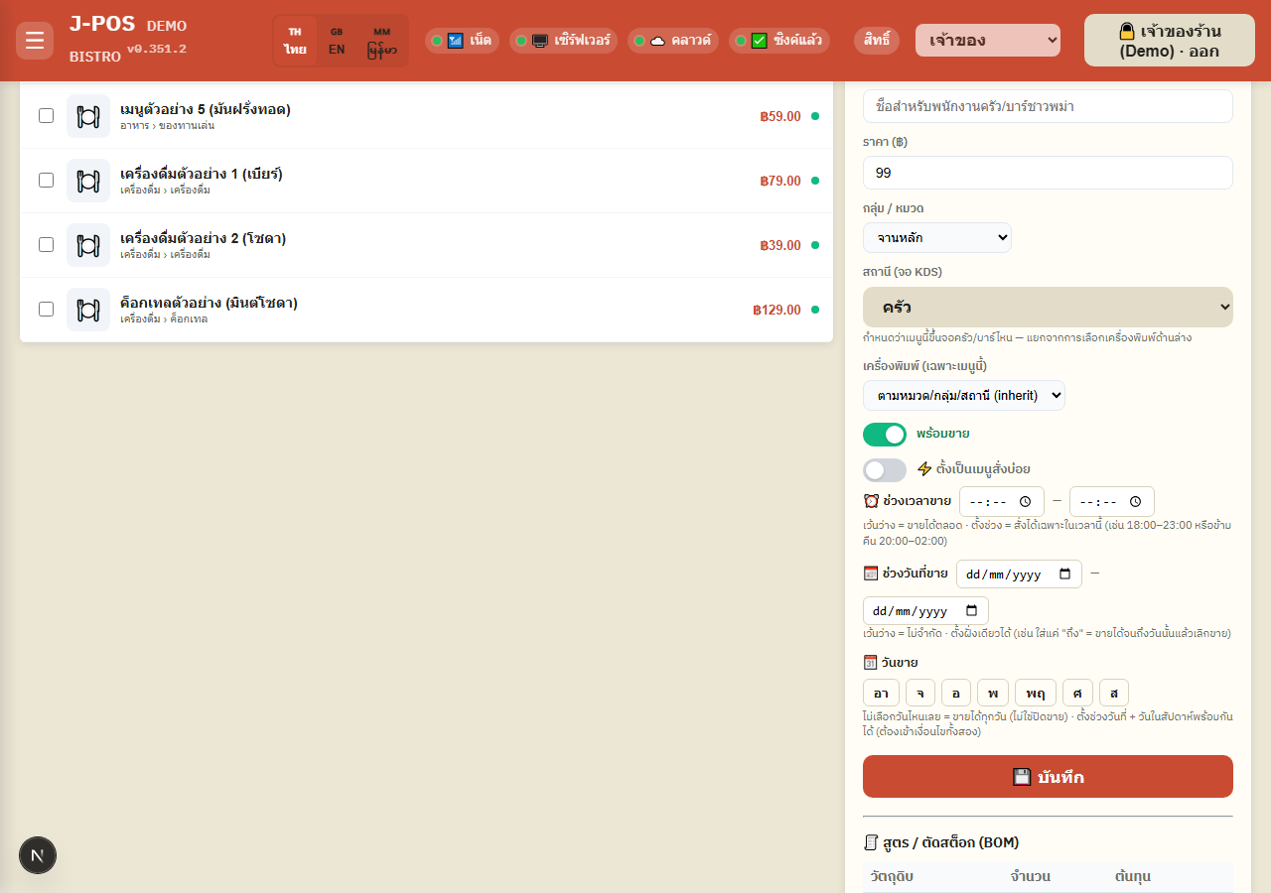1271x893 pixels.
Task: Click the ฿79.00 price of beer item
Action: 780,181
